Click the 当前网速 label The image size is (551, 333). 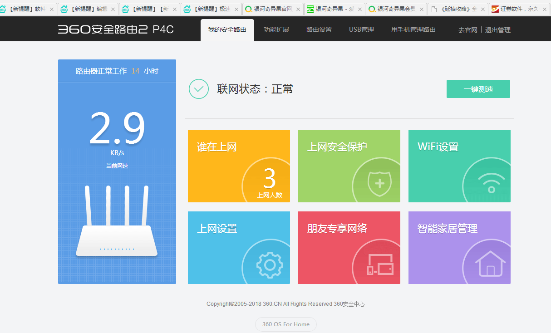coord(117,166)
